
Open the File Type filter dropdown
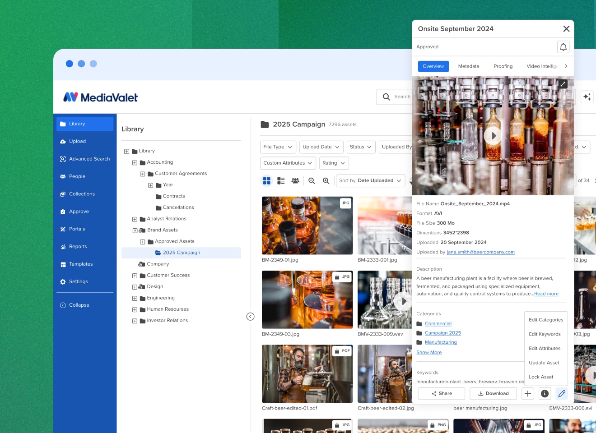point(278,147)
